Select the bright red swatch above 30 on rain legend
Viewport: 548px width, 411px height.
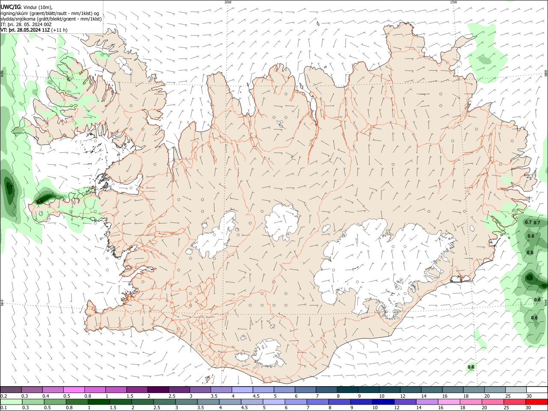(x=536, y=402)
